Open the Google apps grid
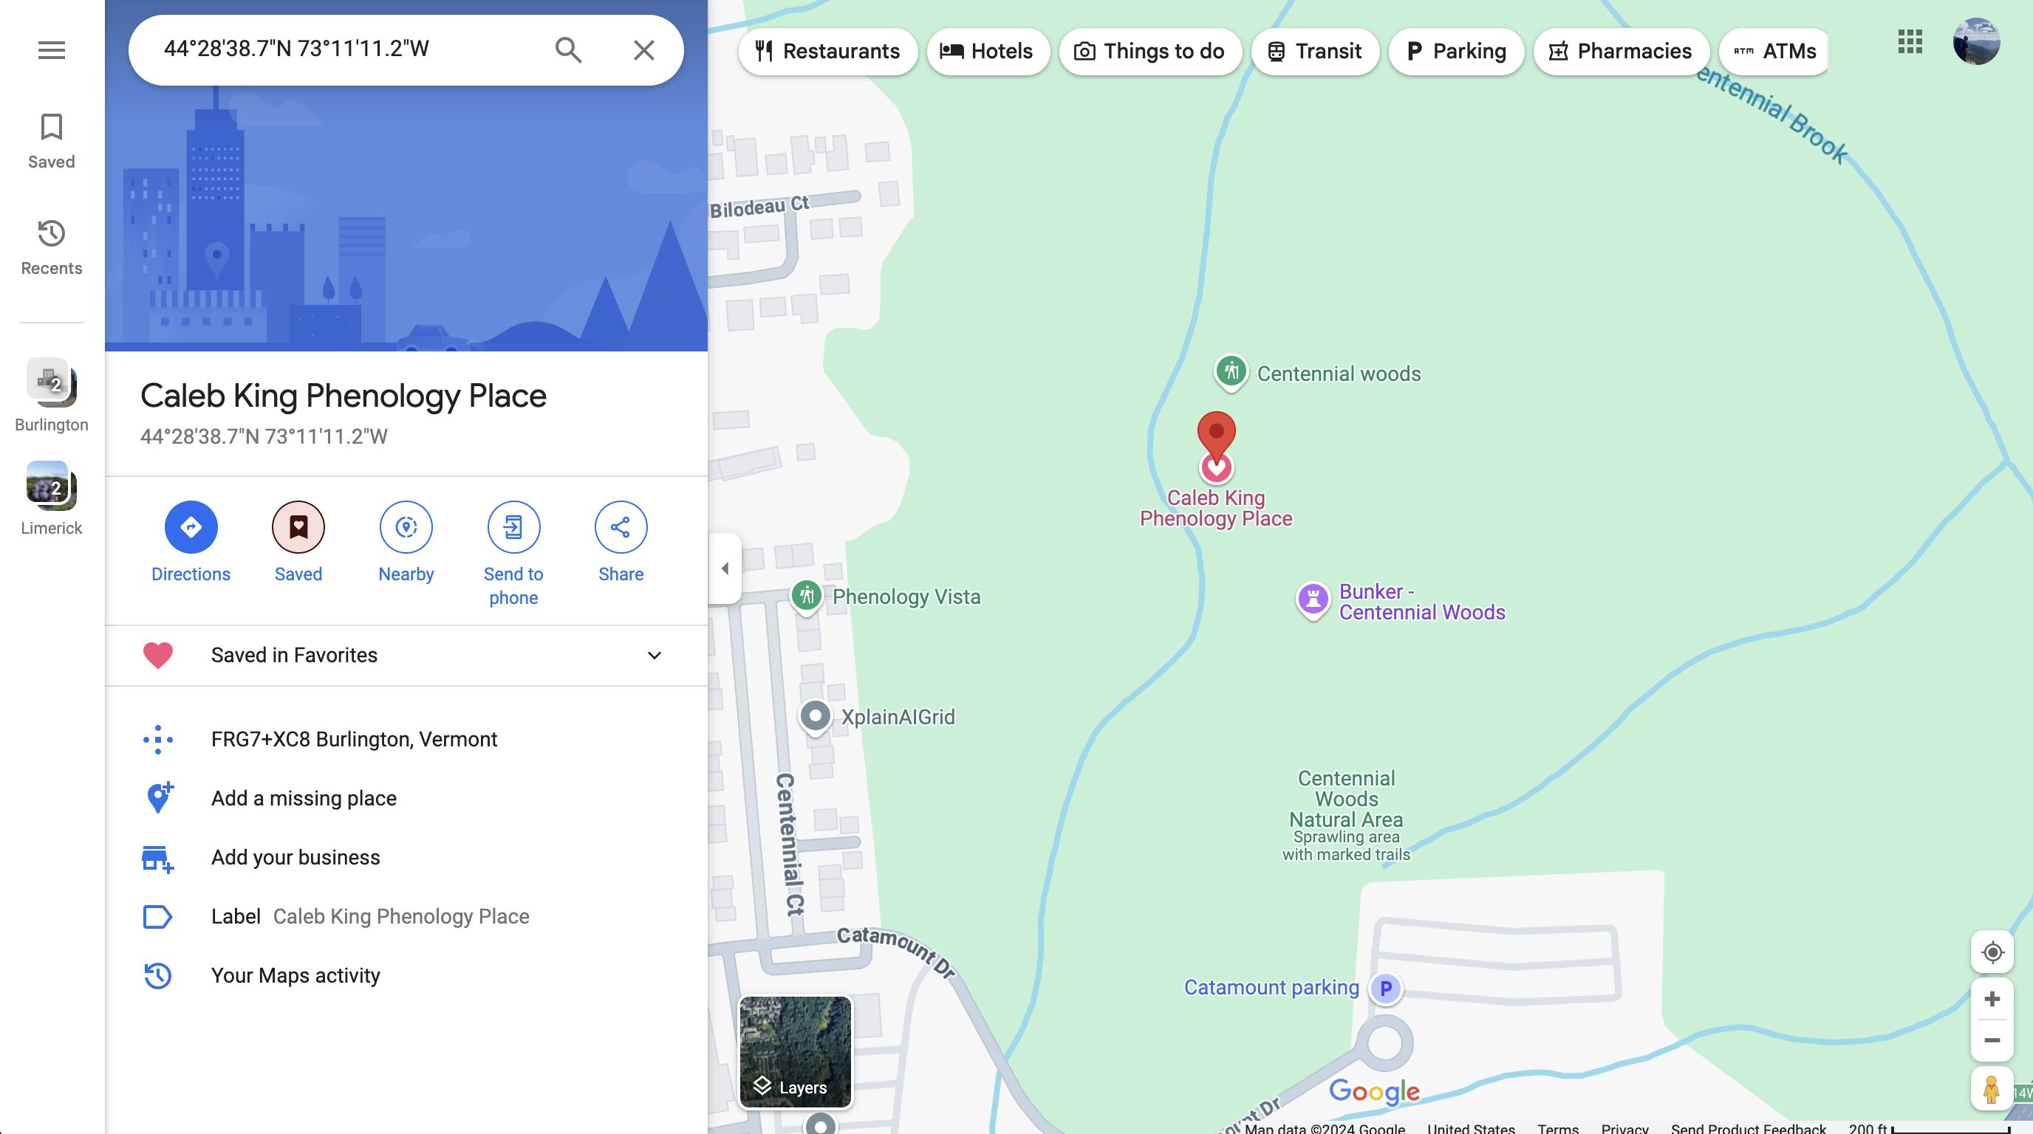Image resolution: width=2033 pixels, height=1134 pixels. [1910, 41]
